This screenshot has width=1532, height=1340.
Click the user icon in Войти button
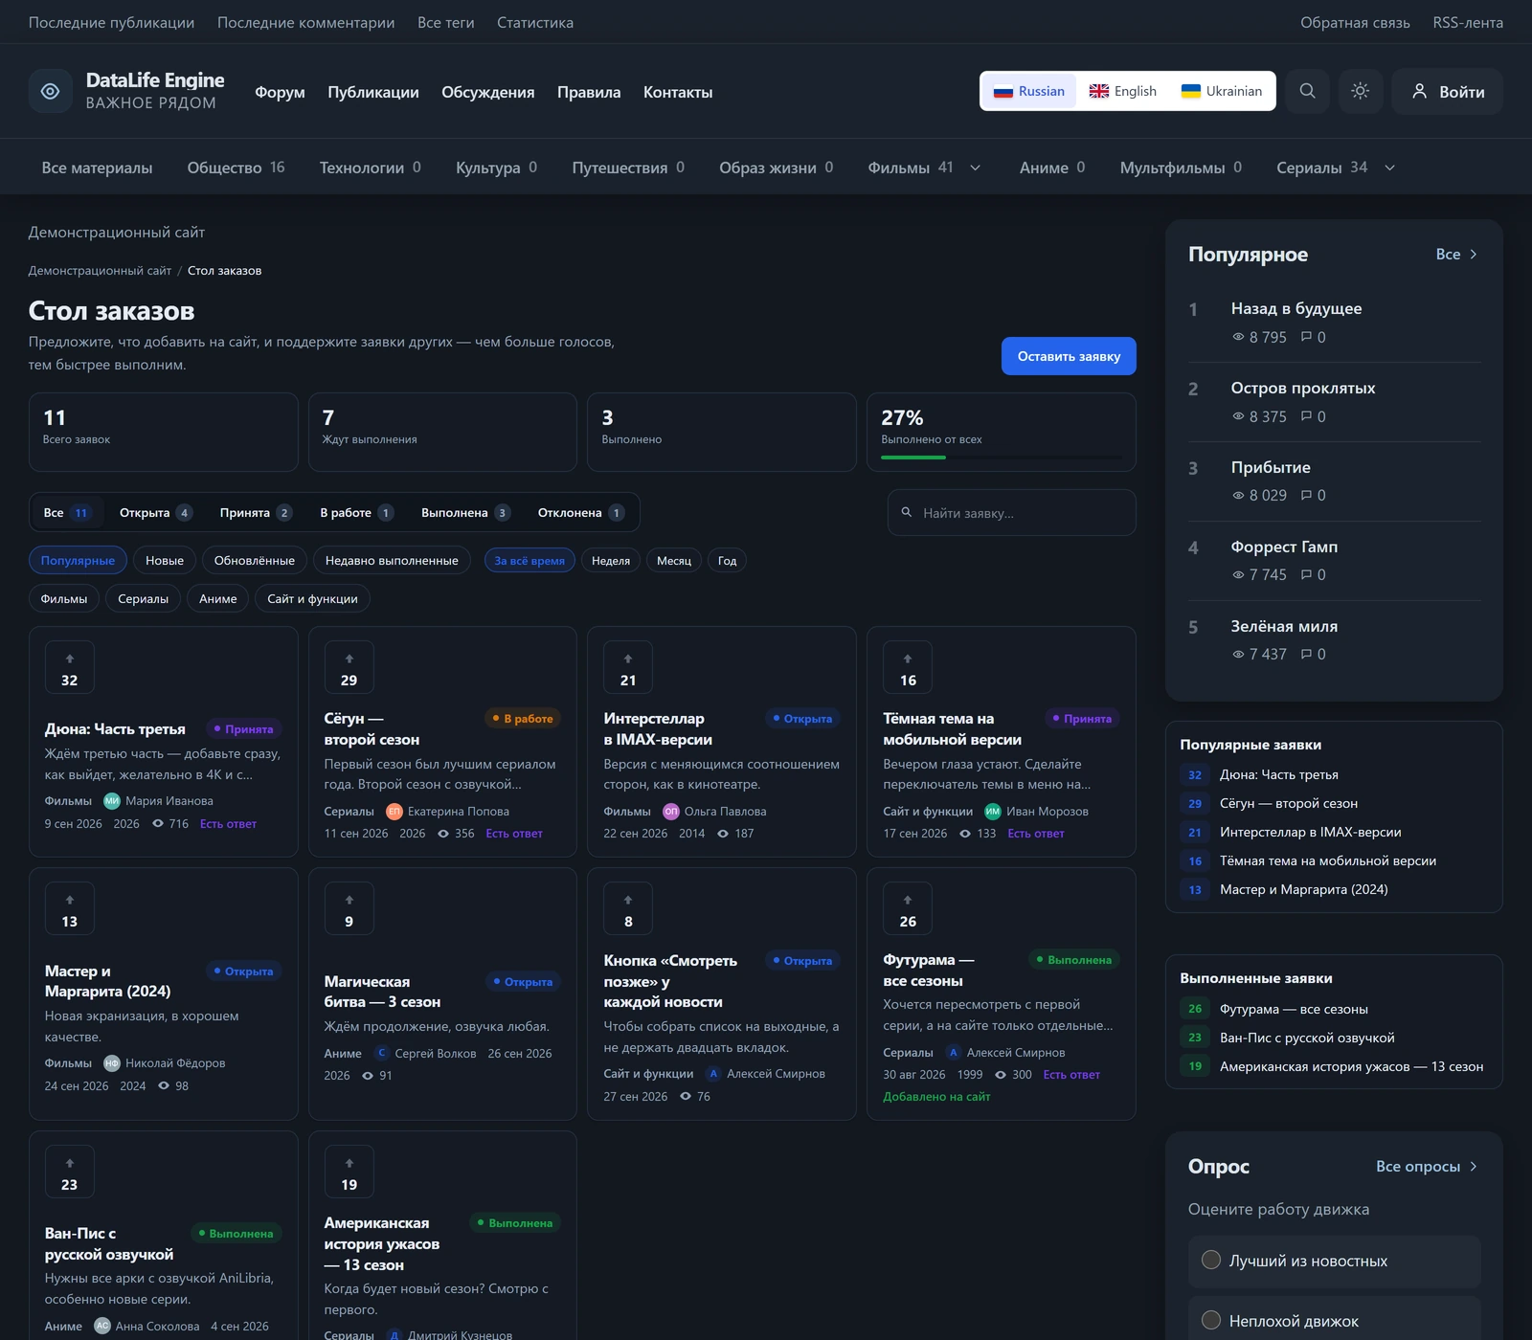tap(1420, 91)
